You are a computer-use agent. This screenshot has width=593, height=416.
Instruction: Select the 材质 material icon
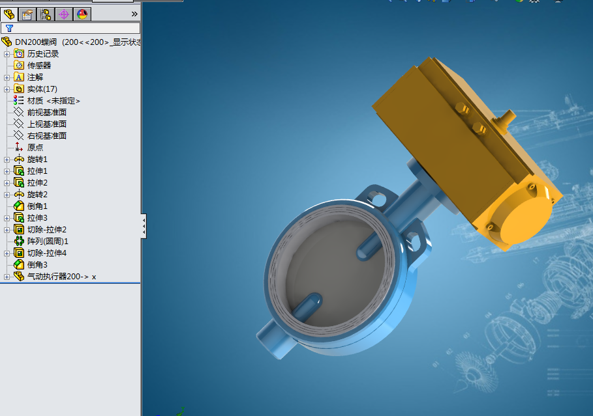point(19,100)
